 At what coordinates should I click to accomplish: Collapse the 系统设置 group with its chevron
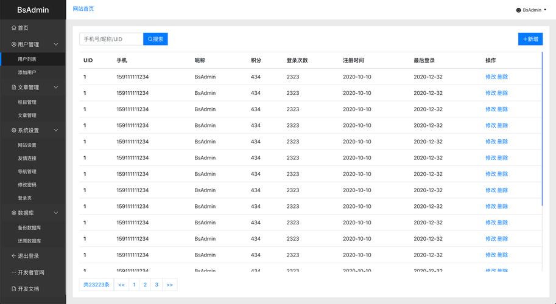(x=56, y=130)
